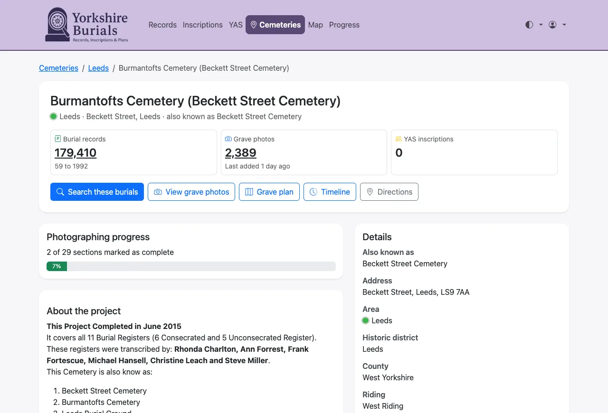
Task: Click the Directions button
Action: (x=389, y=192)
